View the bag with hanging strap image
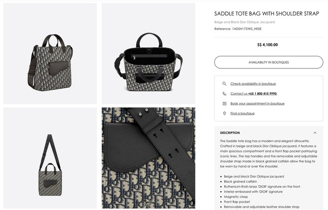 pos(50,158)
